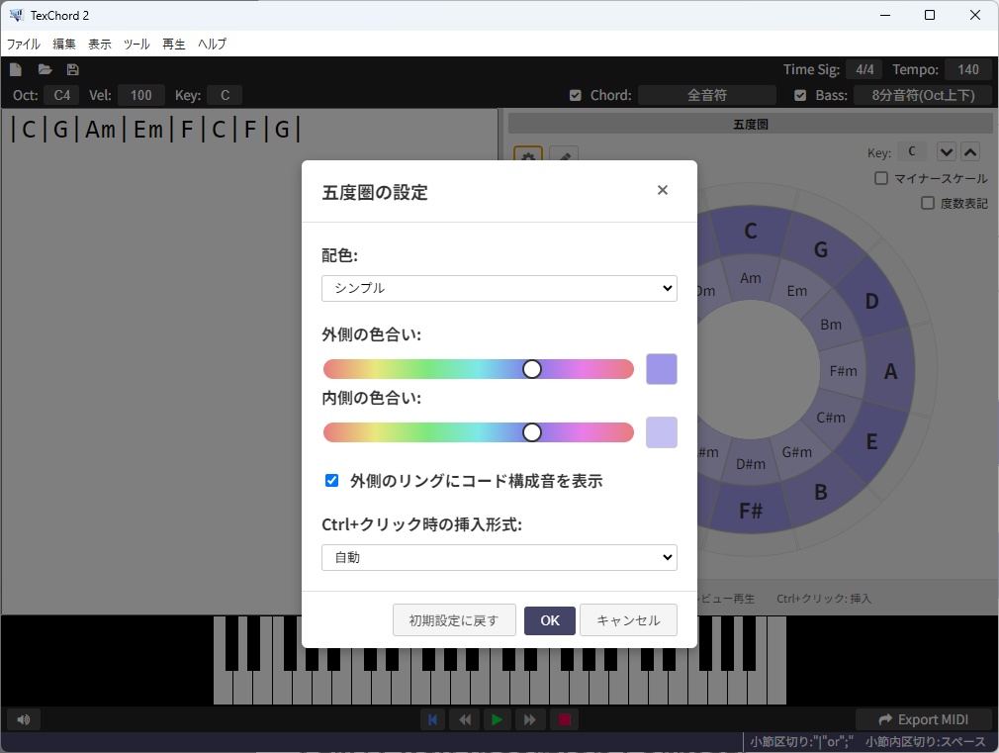999x753 pixels.
Task: Open the top toolbar Key dropdown showing C
Action: (225, 96)
